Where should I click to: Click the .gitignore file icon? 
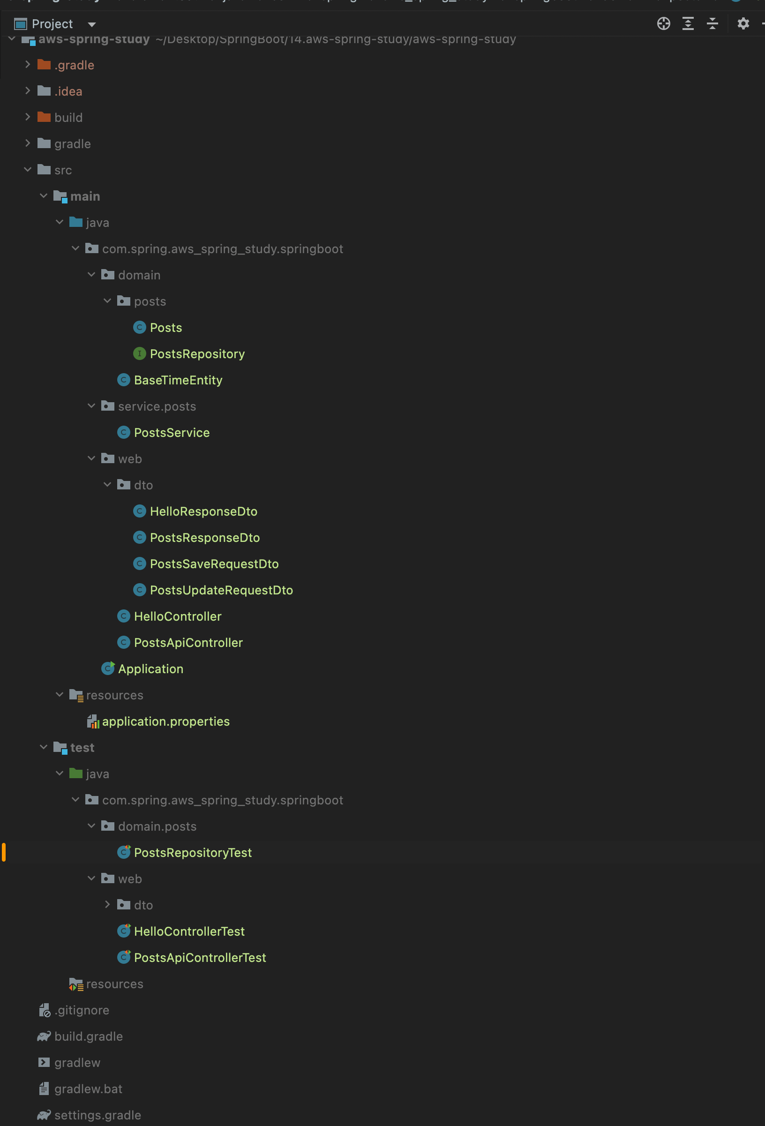44,1010
